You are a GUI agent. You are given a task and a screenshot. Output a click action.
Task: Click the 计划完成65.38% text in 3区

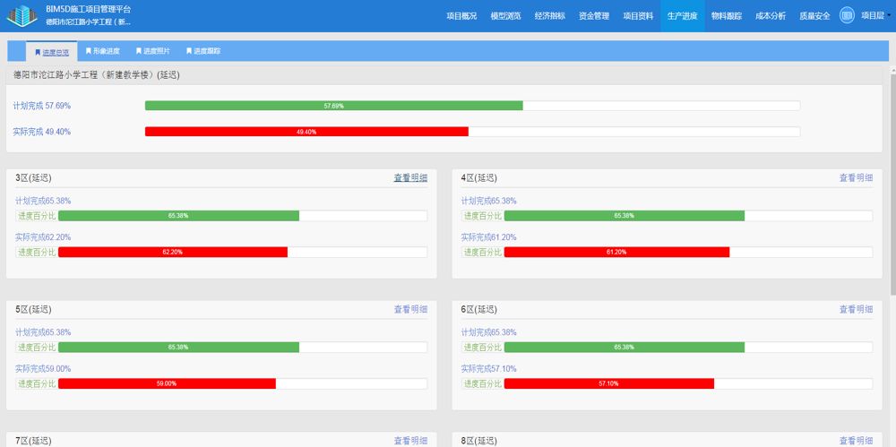pos(43,201)
